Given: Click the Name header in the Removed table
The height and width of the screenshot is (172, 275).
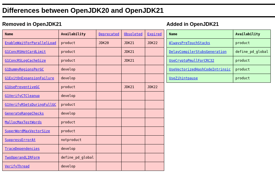Looking at the screenshot, I should 9,34.
